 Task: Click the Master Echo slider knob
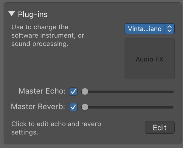pos(85,92)
